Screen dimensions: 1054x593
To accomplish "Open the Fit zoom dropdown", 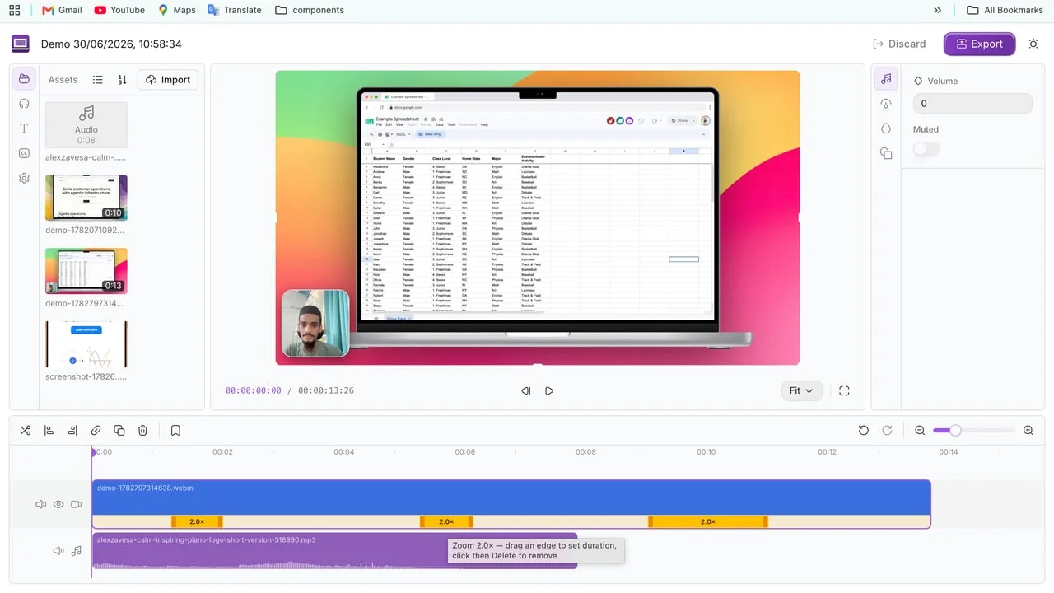I will tap(802, 390).
